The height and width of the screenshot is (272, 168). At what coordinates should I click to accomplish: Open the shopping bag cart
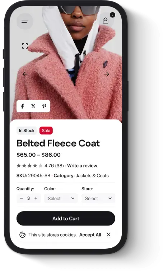(106, 21)
